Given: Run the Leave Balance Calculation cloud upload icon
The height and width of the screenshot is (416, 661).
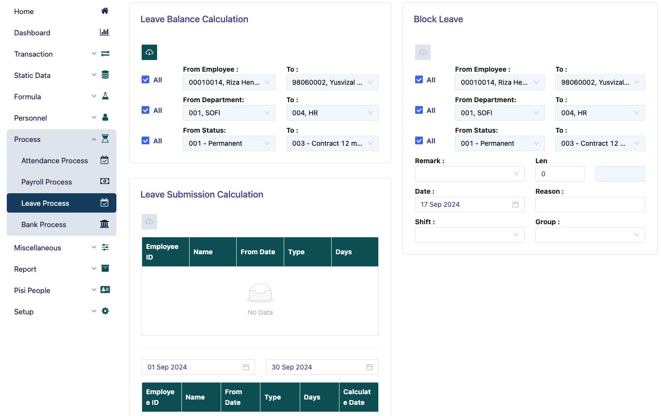Looking at the screenshot, I should (149, 52).
